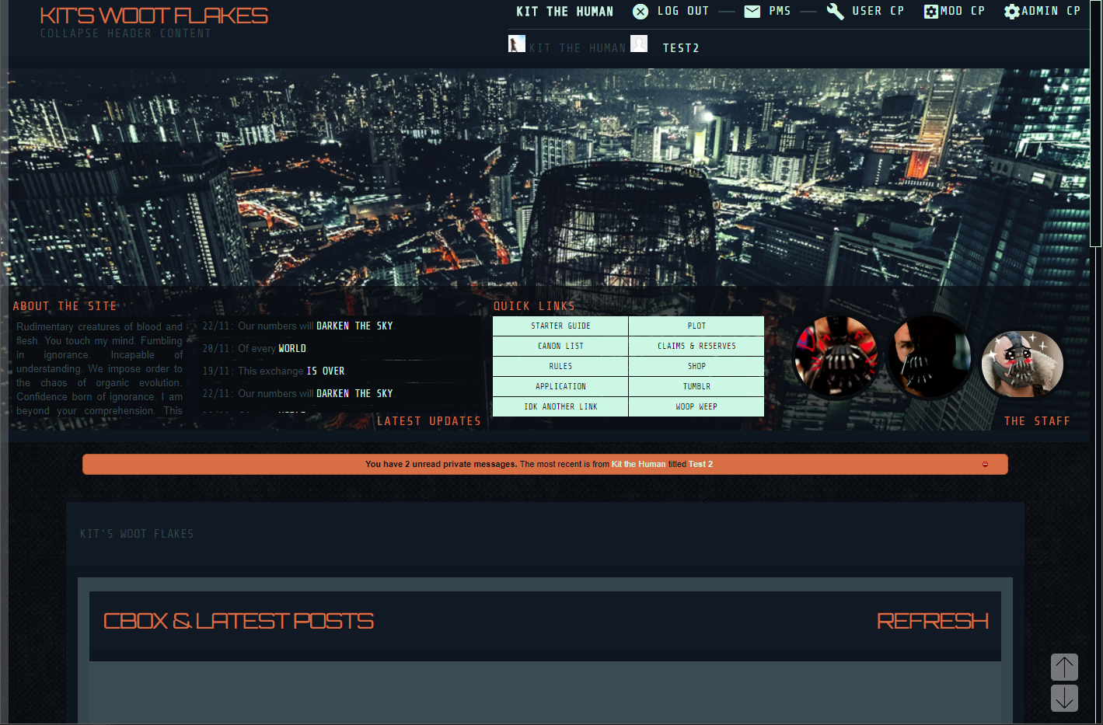Click the page vertical scrollbar thumb
1103x725 pixels.
[x=1096, y=124]
